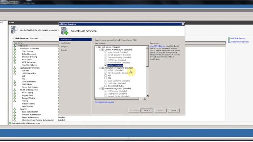
Task: Click the installed icon beside ISAPI Extensions row
Action: (x=15, y=82)
